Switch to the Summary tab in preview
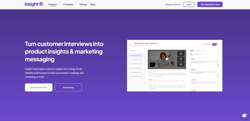 click(198, 50)
